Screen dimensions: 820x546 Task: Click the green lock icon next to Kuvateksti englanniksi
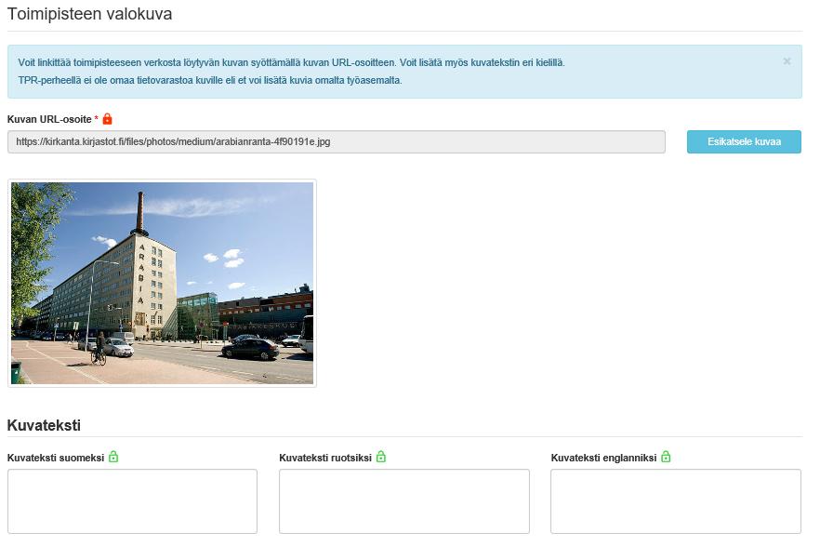coord(666,457)
